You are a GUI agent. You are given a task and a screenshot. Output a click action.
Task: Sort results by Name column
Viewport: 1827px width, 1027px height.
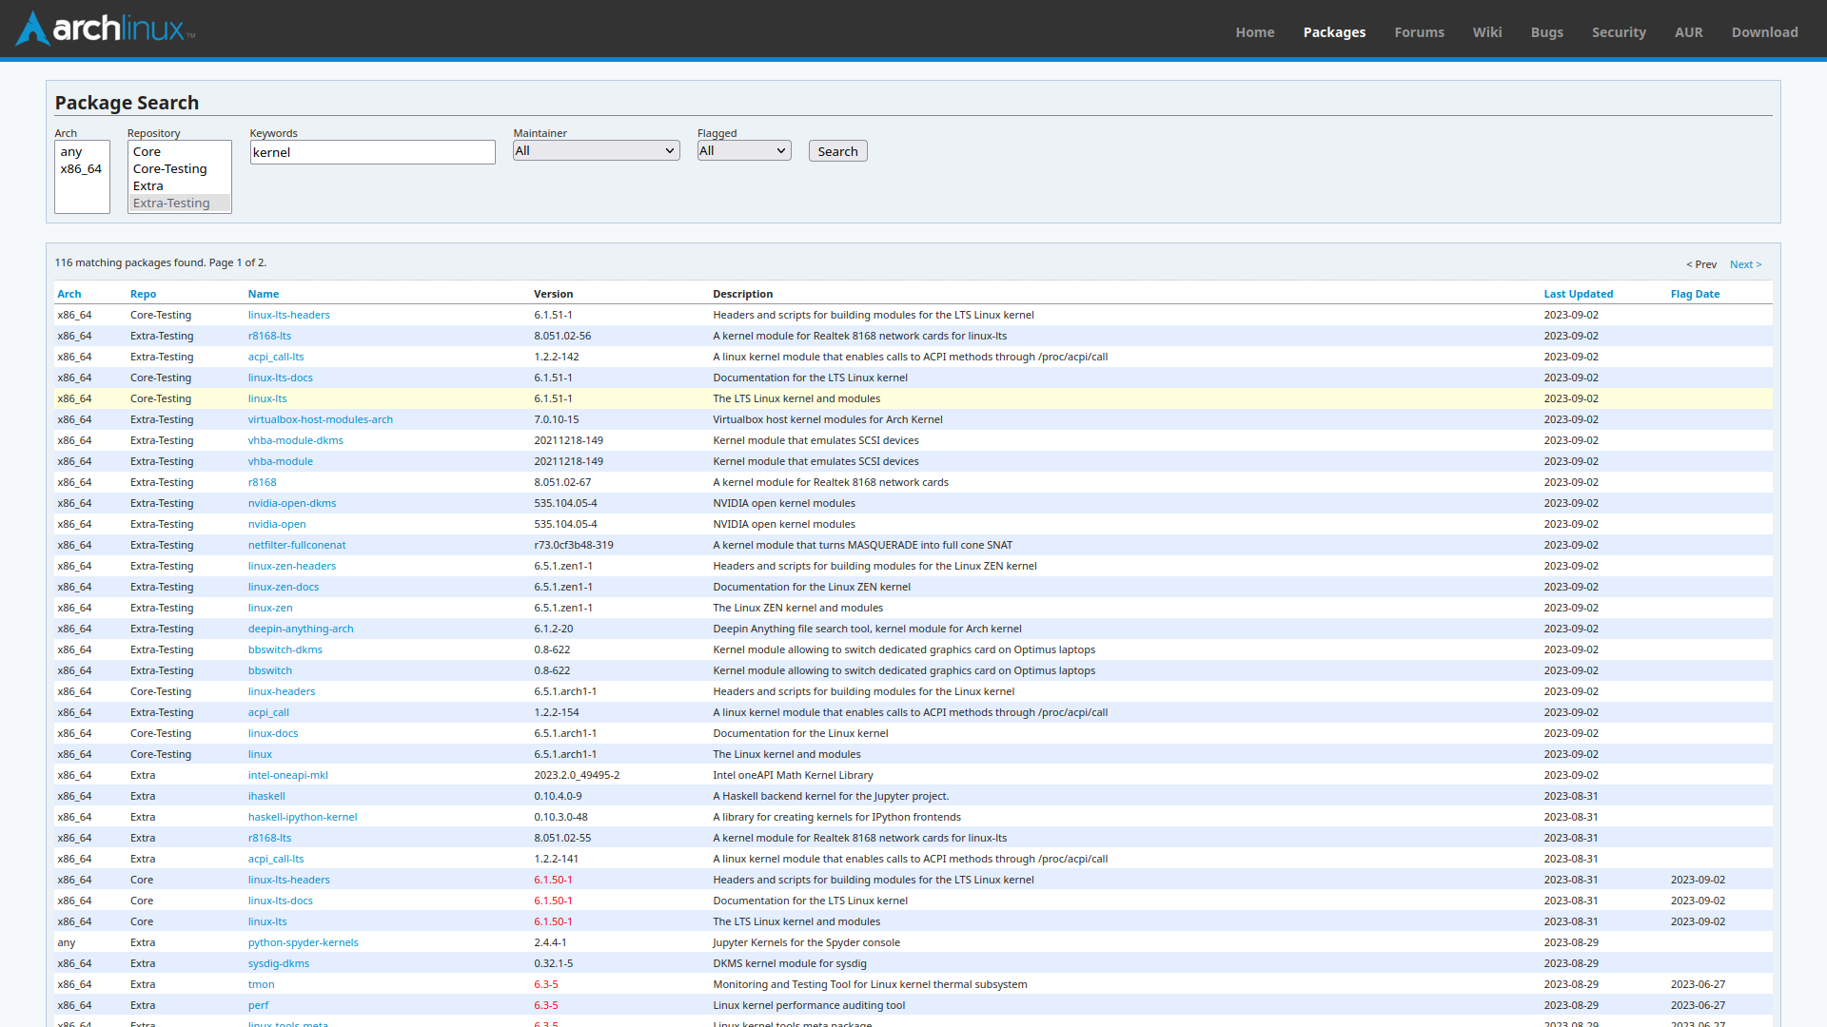click(264, 294)
